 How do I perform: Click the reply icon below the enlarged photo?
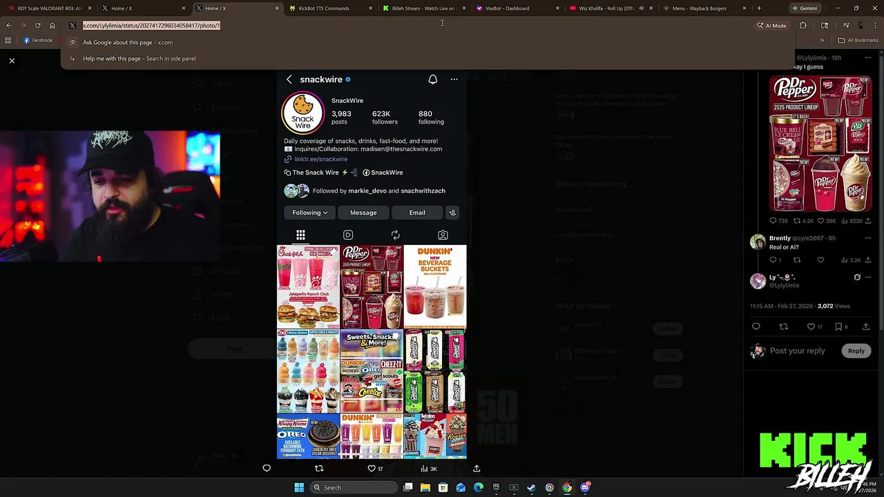tap(267, 468)
